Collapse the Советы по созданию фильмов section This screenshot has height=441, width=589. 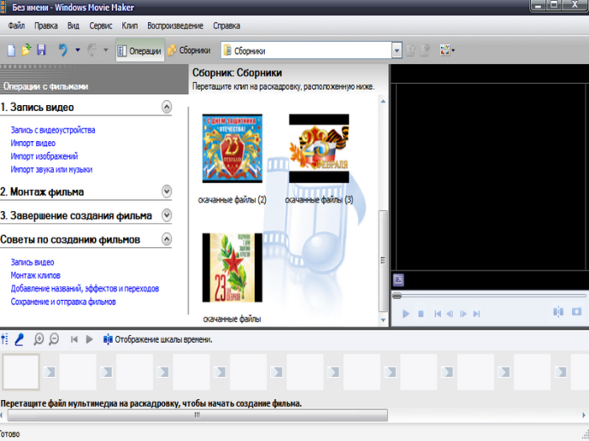point(167,239)
